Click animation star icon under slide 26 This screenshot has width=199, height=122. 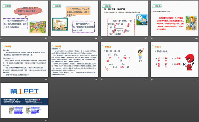click(x=52, y=38)
